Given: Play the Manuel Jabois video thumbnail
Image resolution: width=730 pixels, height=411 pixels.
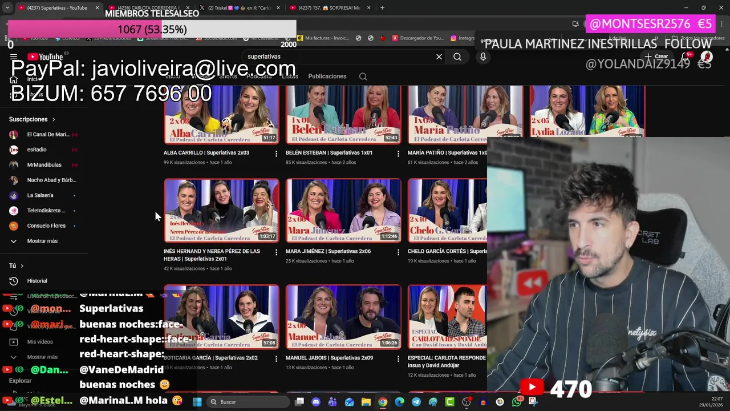Looking at the screenshot, I should click(x=343, y=317).
